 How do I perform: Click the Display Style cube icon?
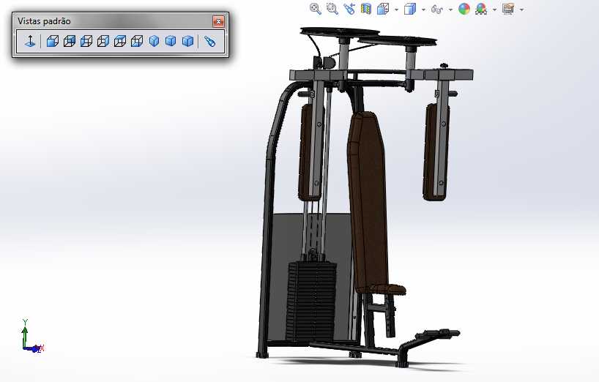[x=410, y=9]
